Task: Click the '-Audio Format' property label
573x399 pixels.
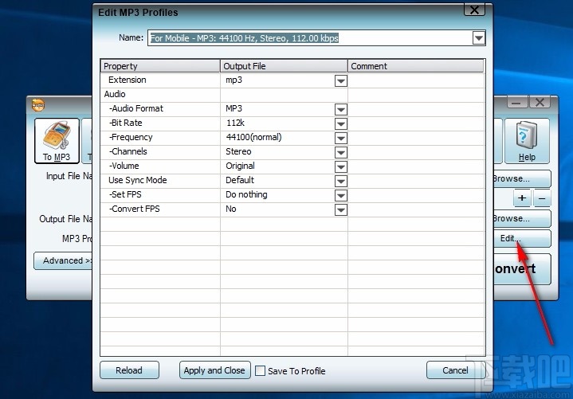Action: tap(136, 108)
